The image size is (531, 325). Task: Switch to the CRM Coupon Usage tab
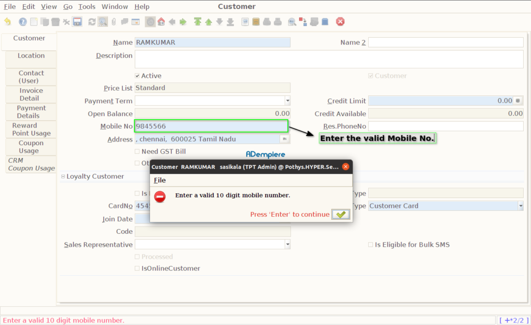[x=31, y=164]
